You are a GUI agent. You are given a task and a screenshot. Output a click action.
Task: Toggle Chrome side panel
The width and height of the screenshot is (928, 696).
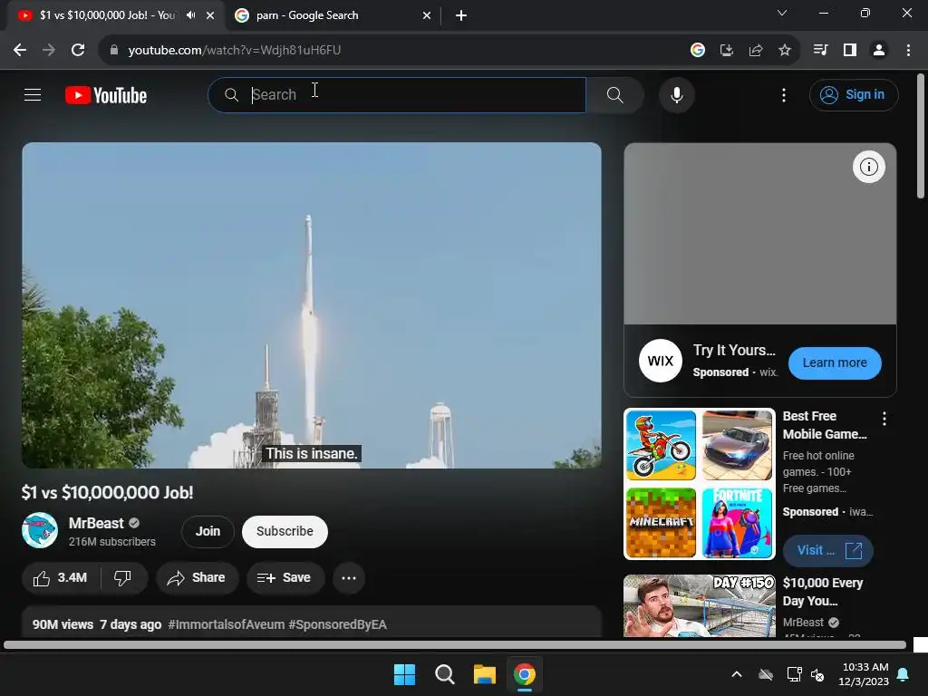click(850, 51)
